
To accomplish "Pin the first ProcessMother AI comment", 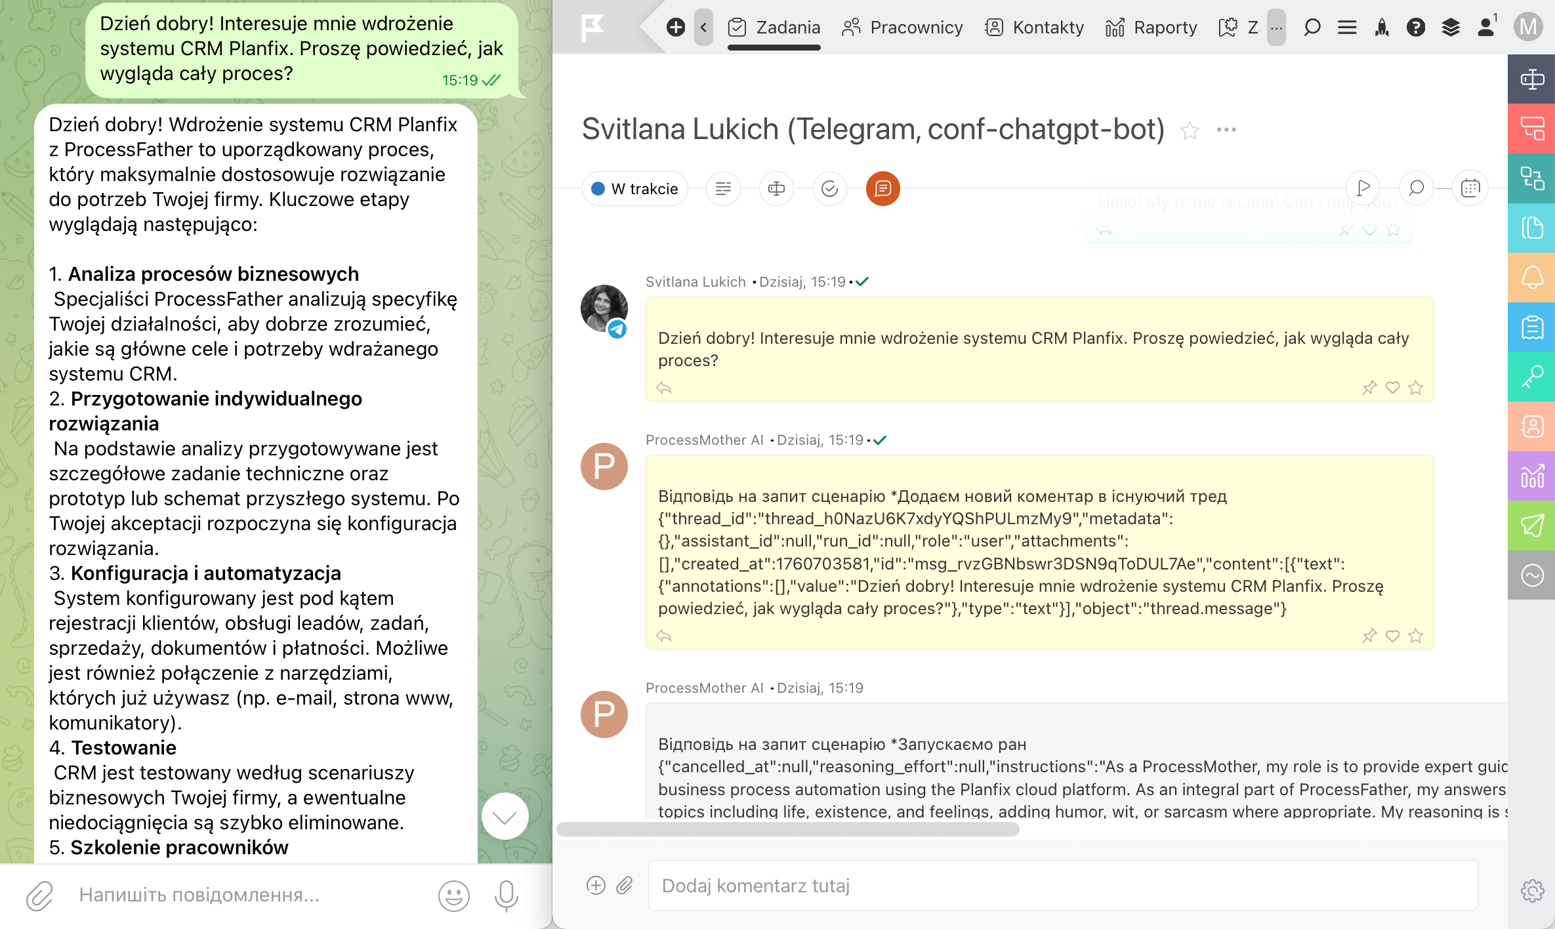I will (1369, 636).
